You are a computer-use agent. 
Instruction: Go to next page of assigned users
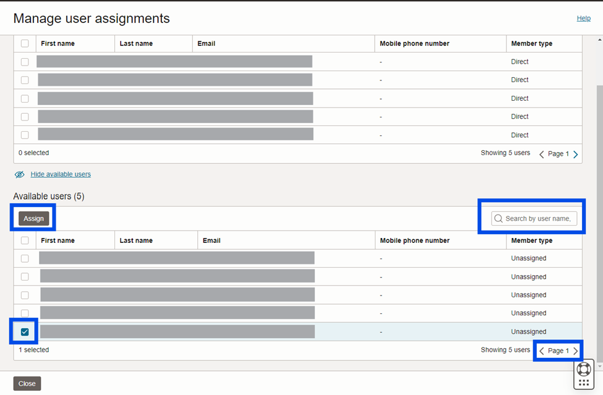pyautogui.click(x=576, y=154)
